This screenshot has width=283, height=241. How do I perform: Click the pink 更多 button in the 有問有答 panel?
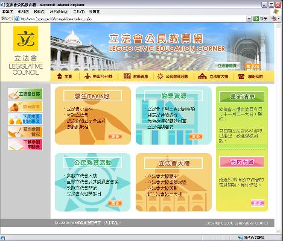pos(258,203)
